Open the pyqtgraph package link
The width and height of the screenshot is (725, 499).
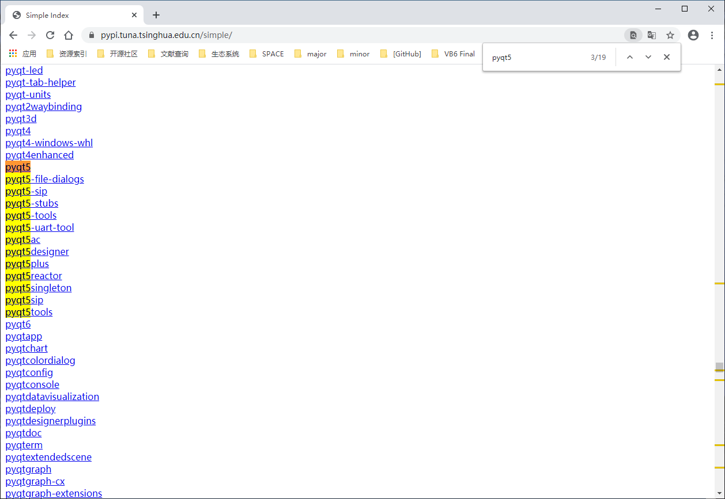pyautogui.click(x=28, y=469)
